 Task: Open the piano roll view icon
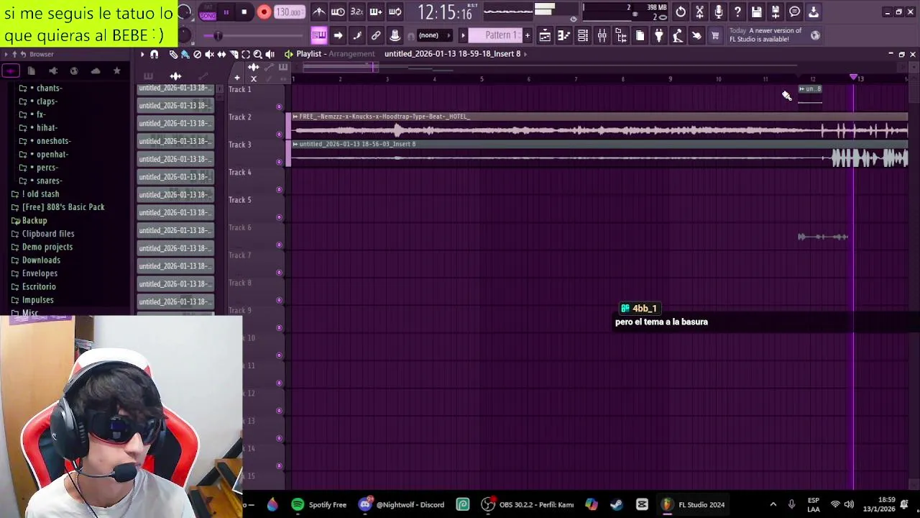564,35
